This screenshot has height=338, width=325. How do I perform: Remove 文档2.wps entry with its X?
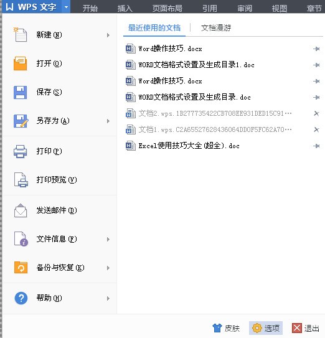pyautogui.click(x=316, y=113)
